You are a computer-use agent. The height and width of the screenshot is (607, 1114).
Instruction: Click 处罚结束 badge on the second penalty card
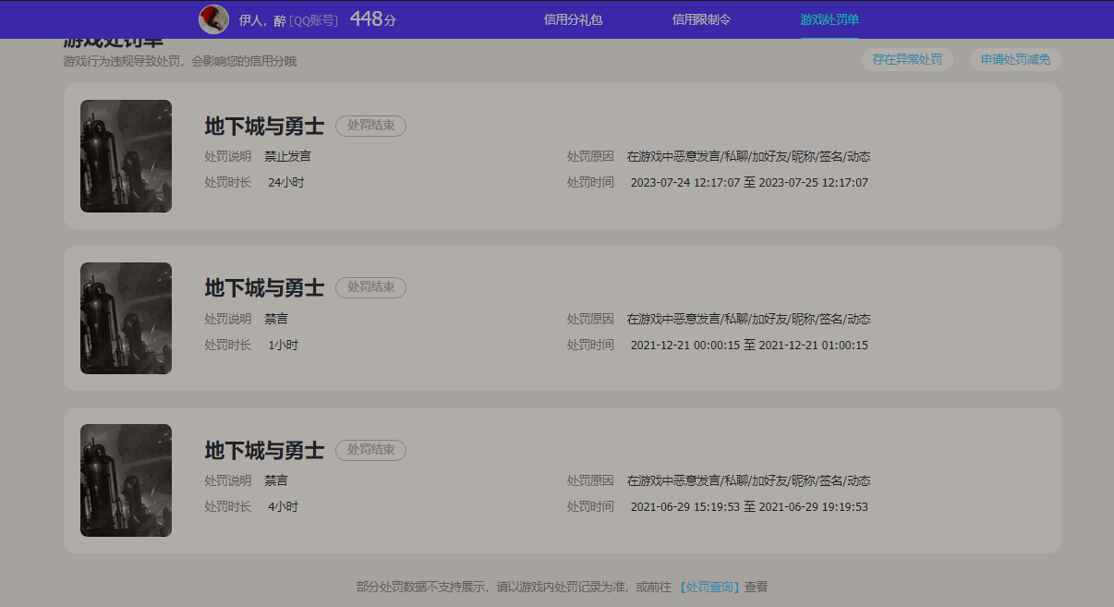(370, 287)
